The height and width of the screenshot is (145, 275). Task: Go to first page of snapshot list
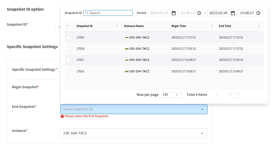[216, 95]
